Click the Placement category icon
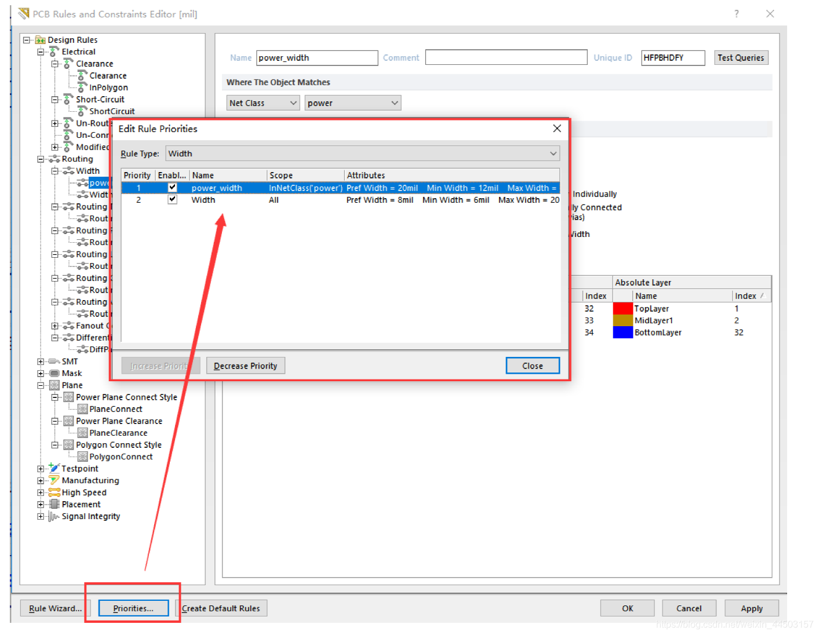 pos(54,504)
